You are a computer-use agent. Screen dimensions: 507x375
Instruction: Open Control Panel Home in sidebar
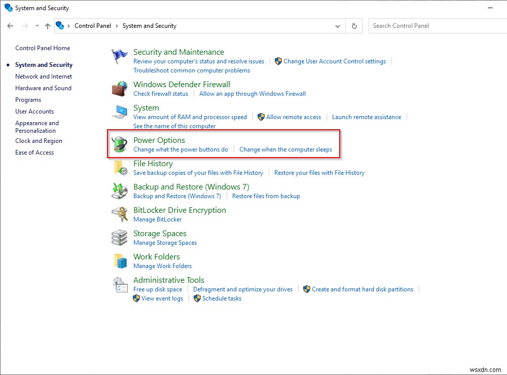[43, 48]
